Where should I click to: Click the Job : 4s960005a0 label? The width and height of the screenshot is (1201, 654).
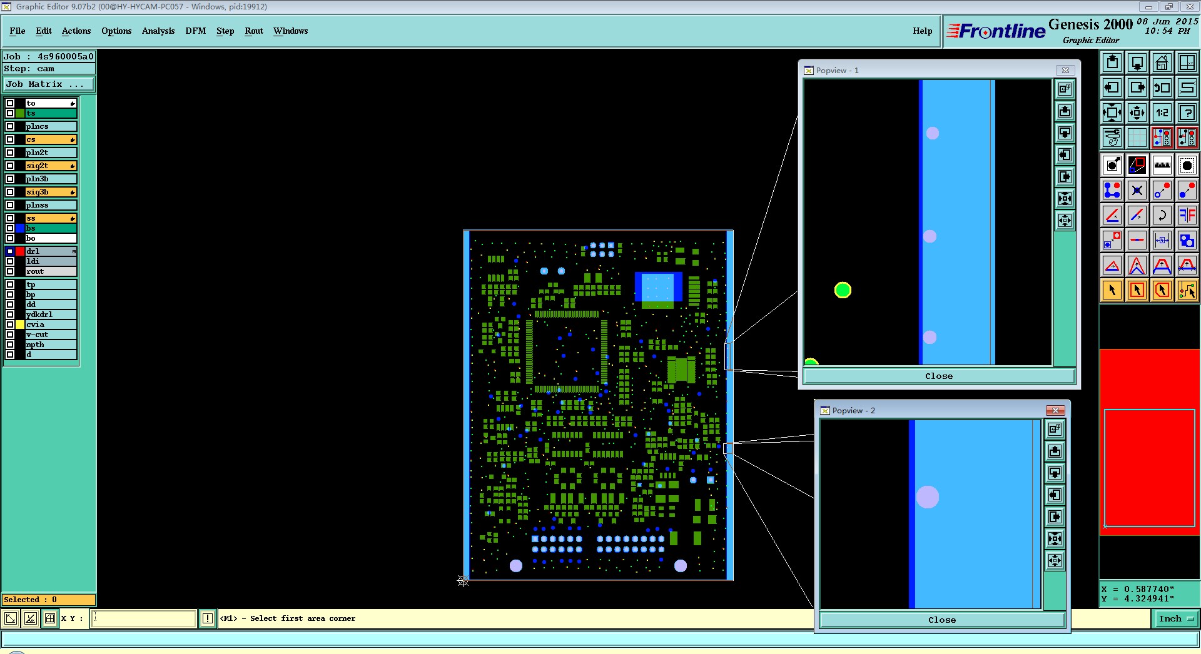[49, 56]
